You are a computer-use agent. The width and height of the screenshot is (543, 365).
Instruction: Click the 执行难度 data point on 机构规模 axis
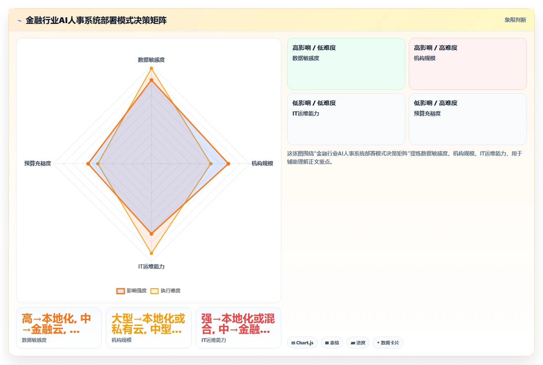coord(211,164)
